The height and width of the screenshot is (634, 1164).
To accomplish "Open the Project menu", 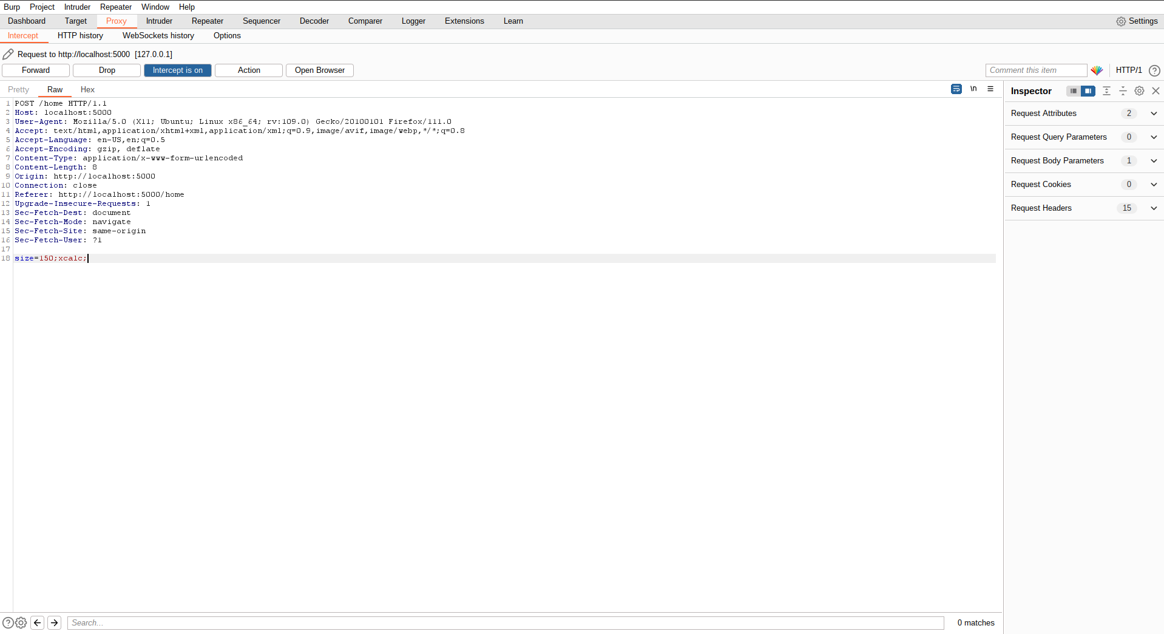I will click(x=42, y=7).
